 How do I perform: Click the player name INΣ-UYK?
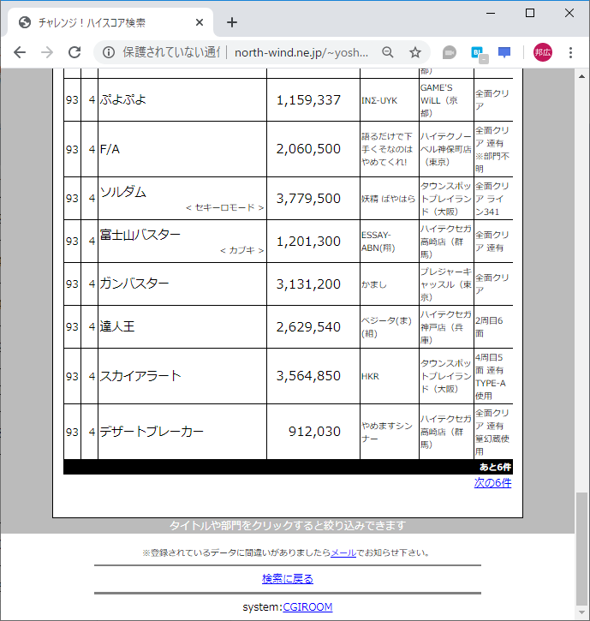pyautogui.click(x=379, y=100)
